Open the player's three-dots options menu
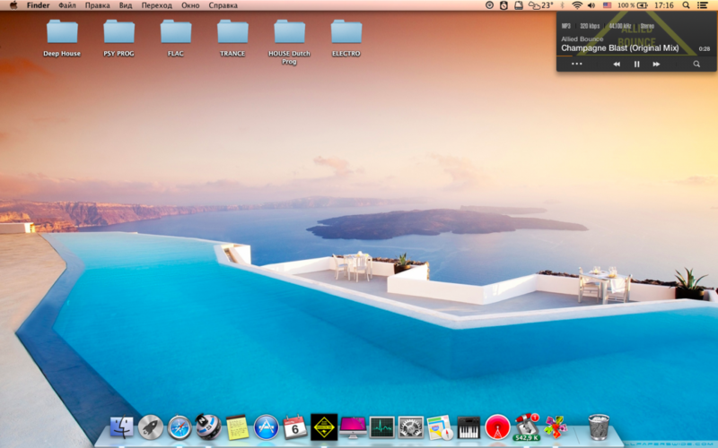Viewport: 718px width, 448px height. [576, 65]
